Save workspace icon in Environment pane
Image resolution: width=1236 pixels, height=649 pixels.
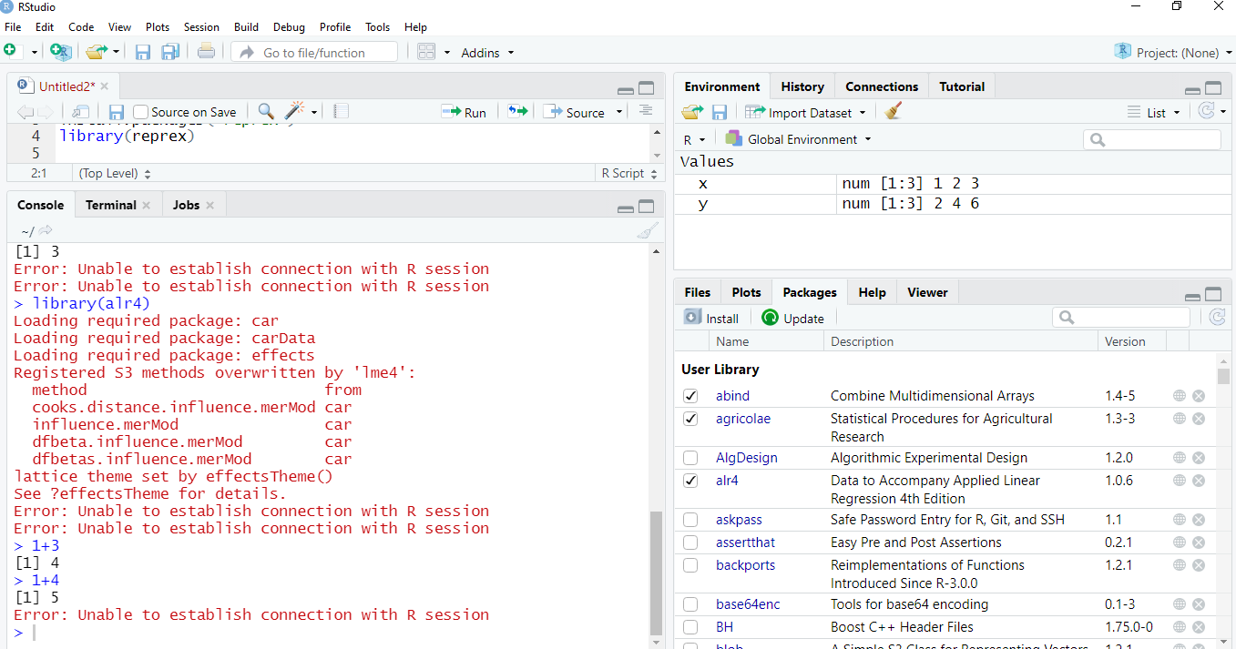(x=720, y=112)
